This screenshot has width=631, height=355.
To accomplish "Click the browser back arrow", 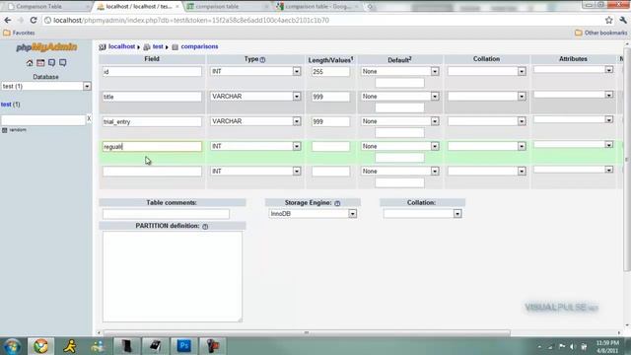I will point(8,20).
